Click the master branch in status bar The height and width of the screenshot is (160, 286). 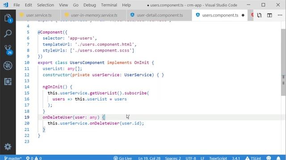pos(13,158)
